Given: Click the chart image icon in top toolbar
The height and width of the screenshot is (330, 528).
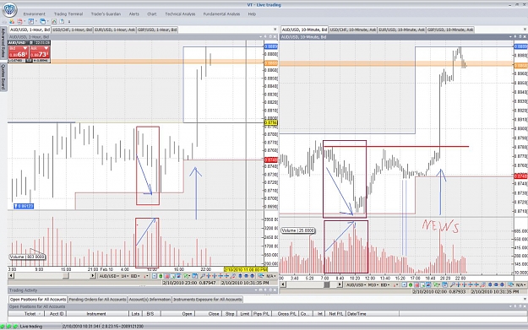Looking at the screenshot, I should pos(54,22).
